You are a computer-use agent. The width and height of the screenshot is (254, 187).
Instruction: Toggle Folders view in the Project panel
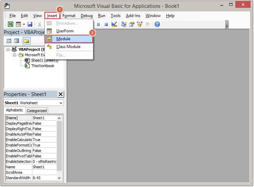(26, 41)
